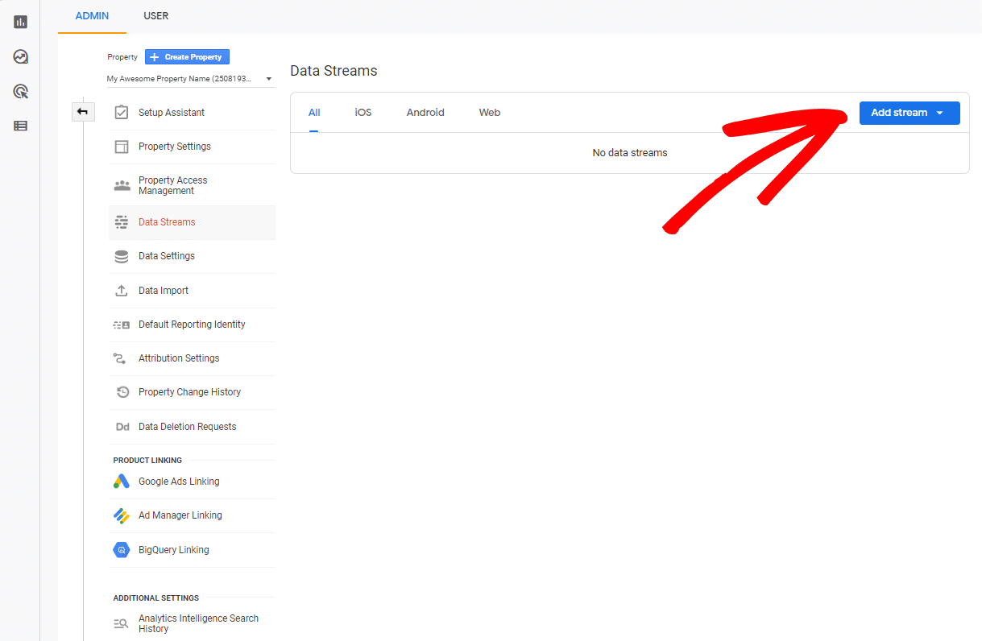Open Data Settings in sidebar
The height and width of the screenshot is (641, 982).
(x=167, y=256)
